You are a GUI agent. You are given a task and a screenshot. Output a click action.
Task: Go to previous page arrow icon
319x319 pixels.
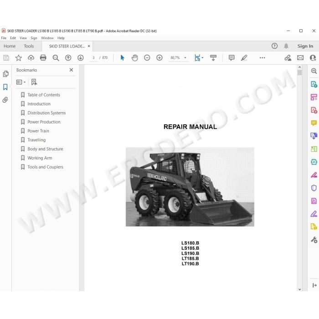68,58
